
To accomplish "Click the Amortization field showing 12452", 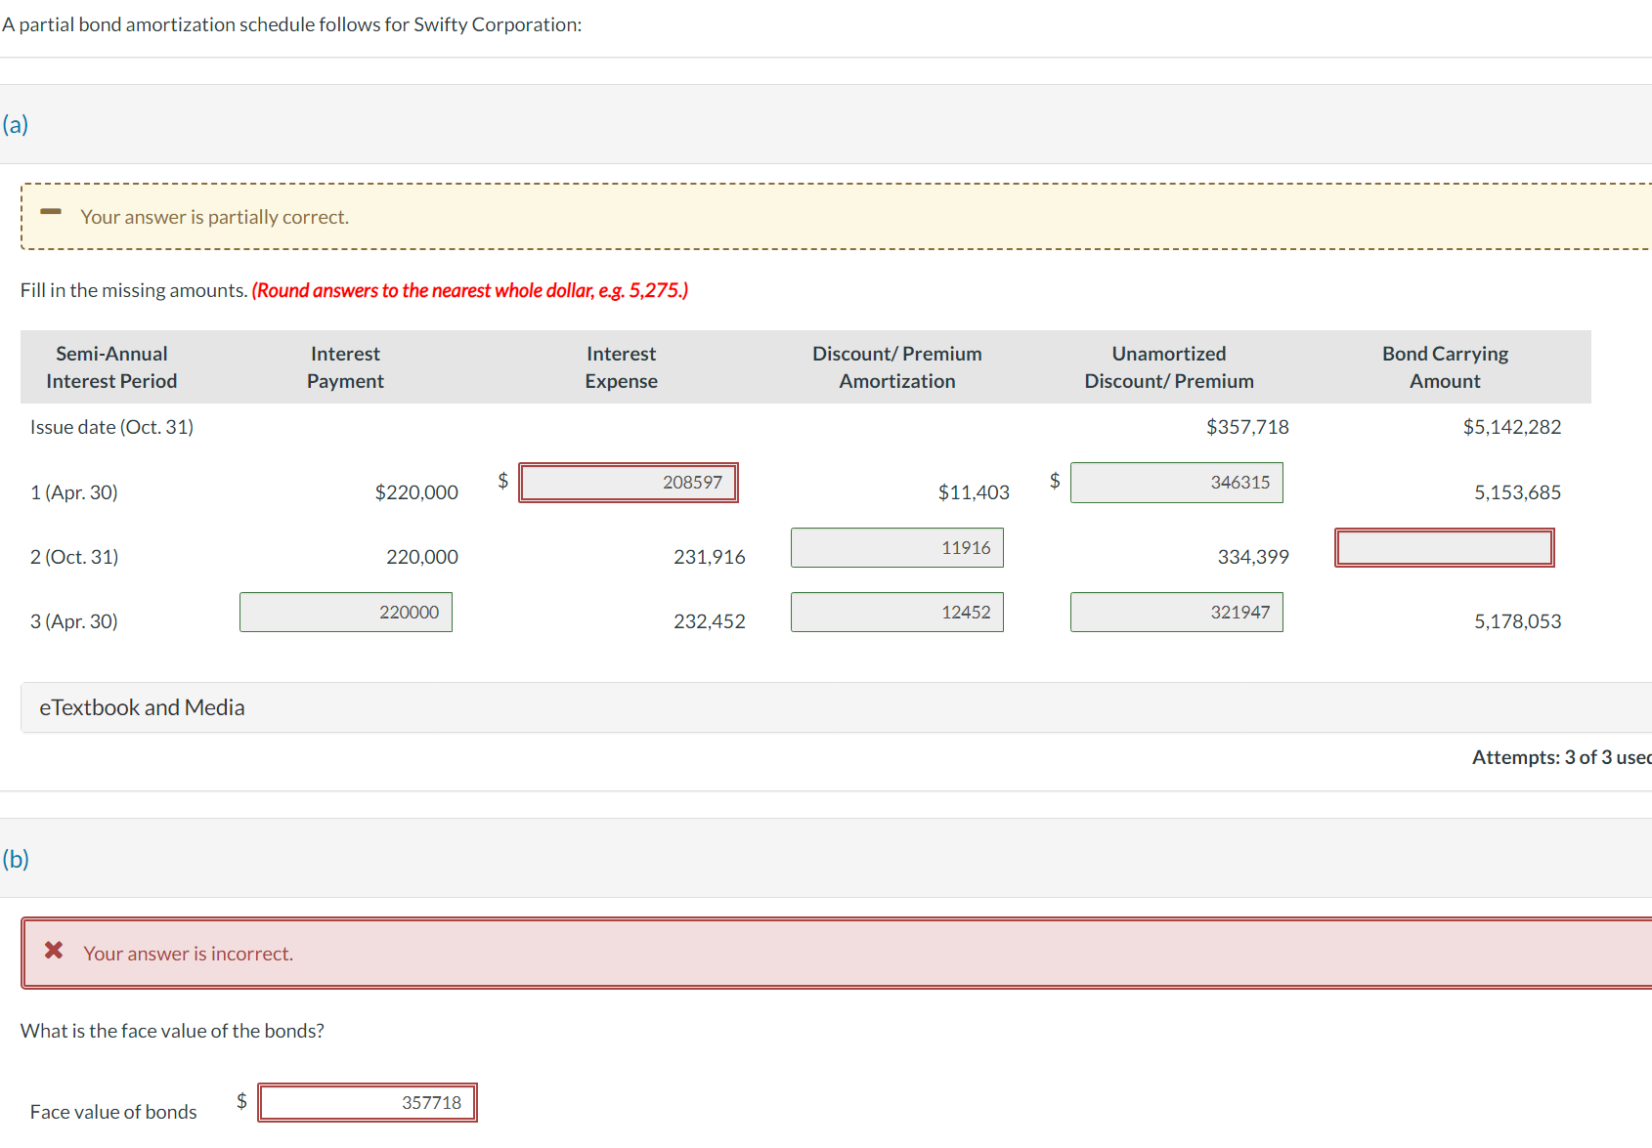I will click(896, 612).
